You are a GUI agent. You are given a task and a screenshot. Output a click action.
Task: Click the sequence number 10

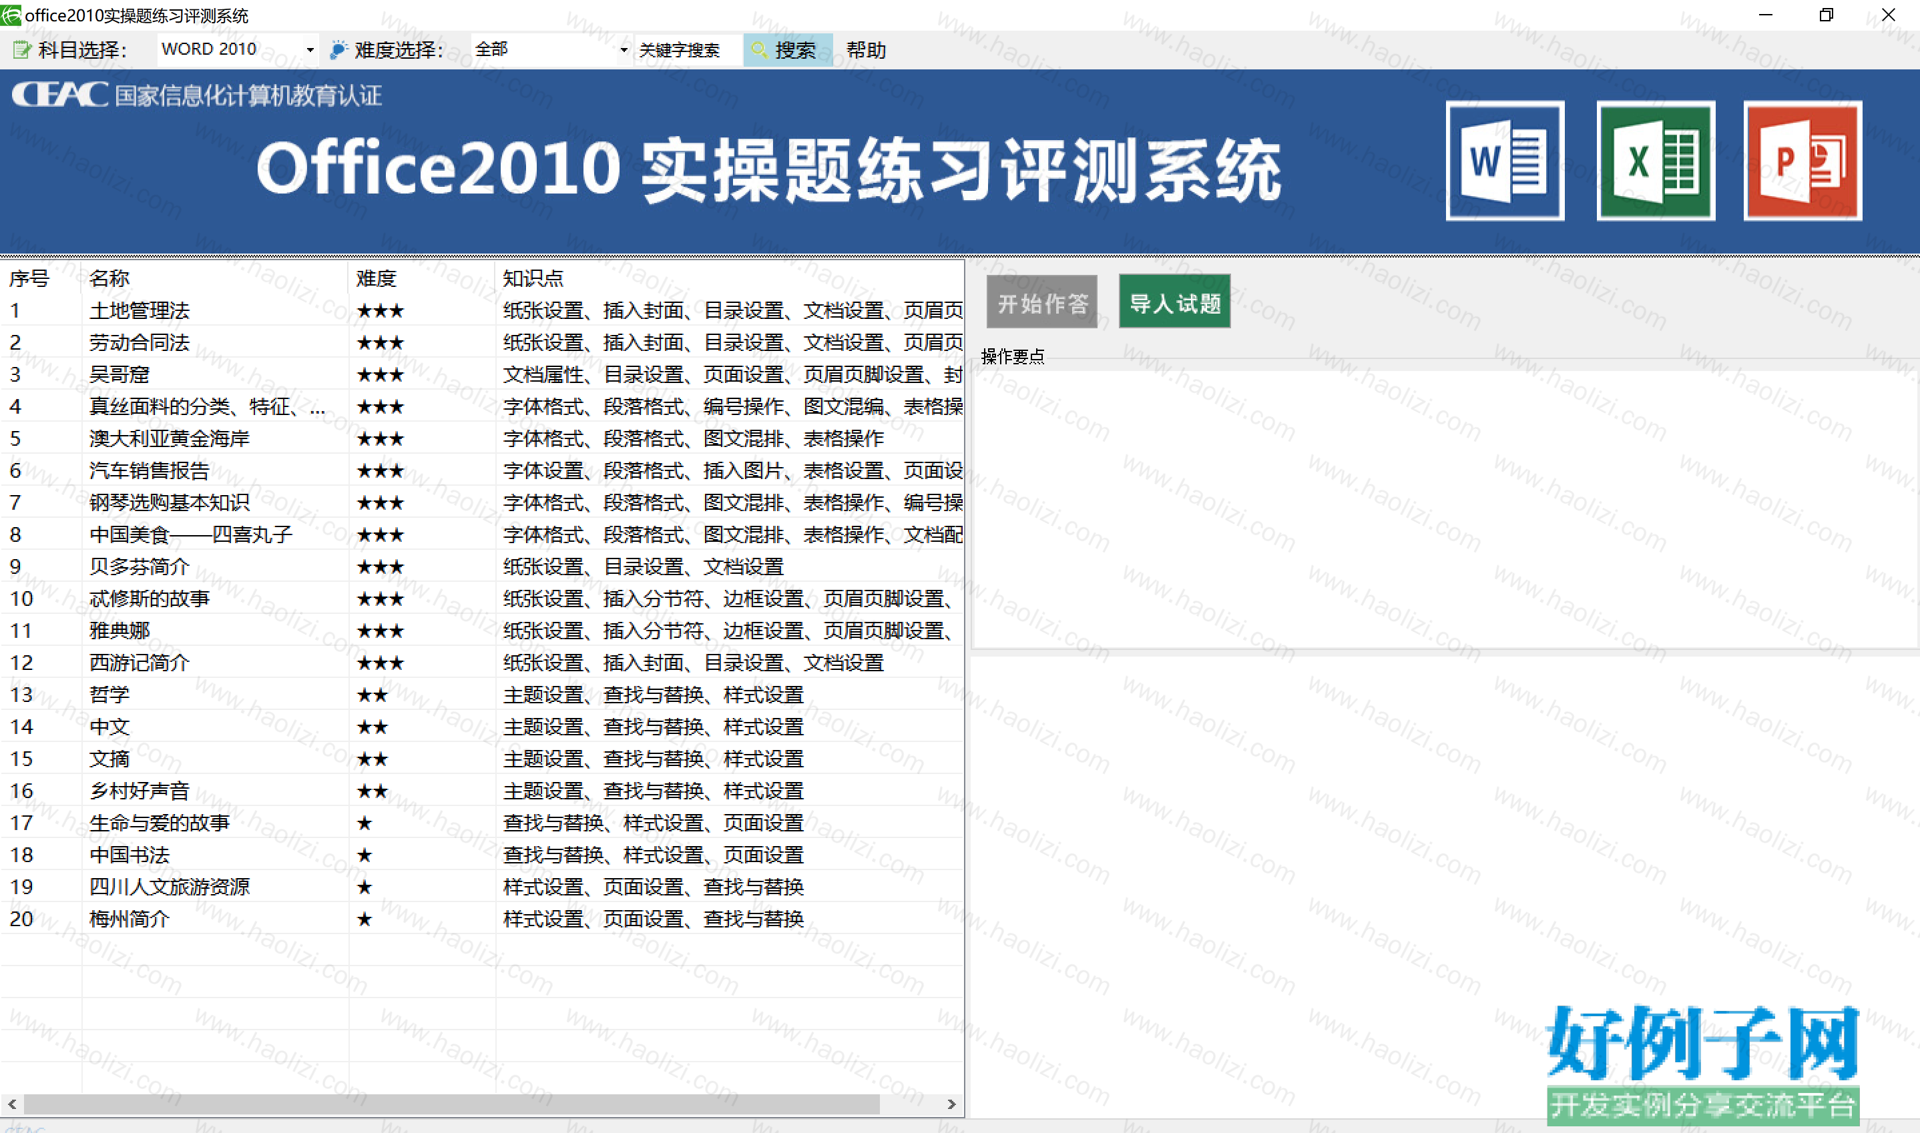pyautogui.click(x=21, y=599)
